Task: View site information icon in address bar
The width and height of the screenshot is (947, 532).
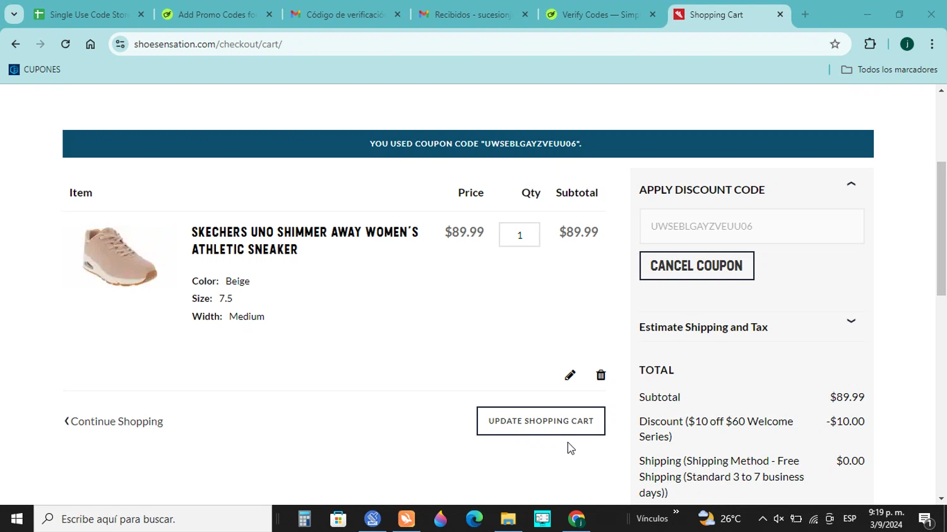Action: point(121,44)
